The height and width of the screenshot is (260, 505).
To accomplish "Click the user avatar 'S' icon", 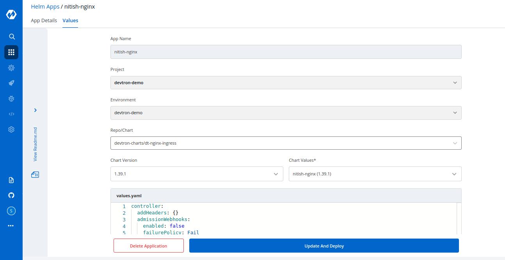I will pyautogui.click(x=11, y=211).
